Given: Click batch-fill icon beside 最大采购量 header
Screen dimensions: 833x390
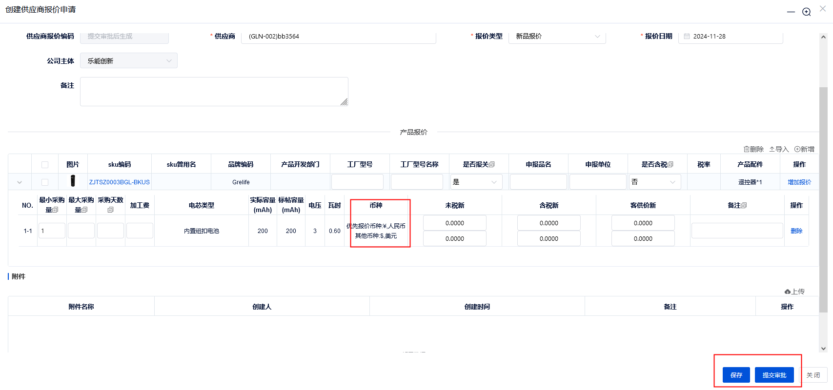Looking at the screenshot, I should click(x=84, y=210).
